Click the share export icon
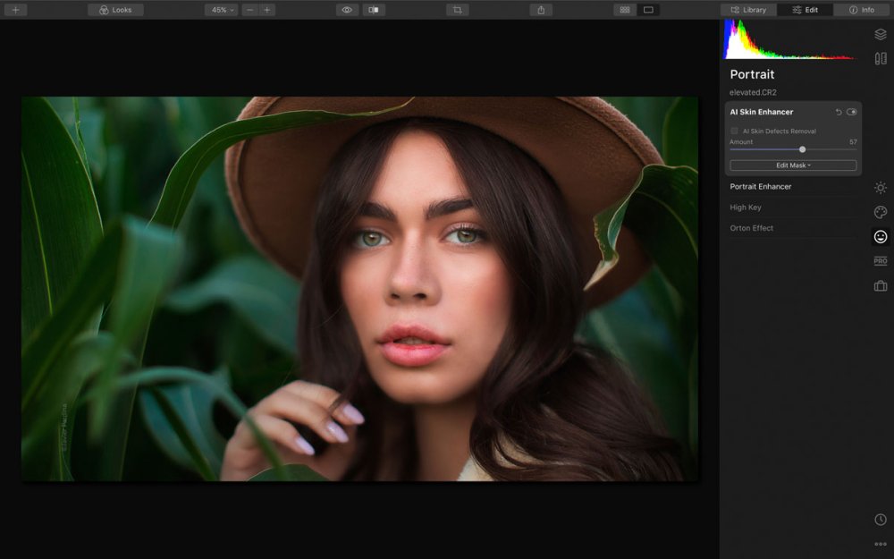Screen dimensions: 894x559 541,10
